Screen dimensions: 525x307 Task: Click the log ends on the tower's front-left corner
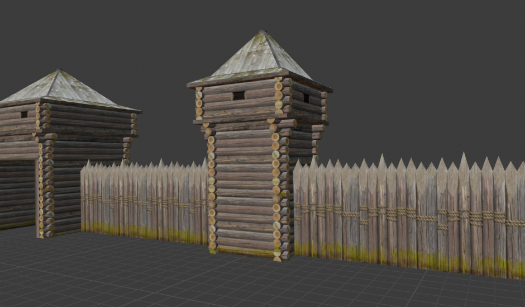pyautogui.click(x=211, y=190)
